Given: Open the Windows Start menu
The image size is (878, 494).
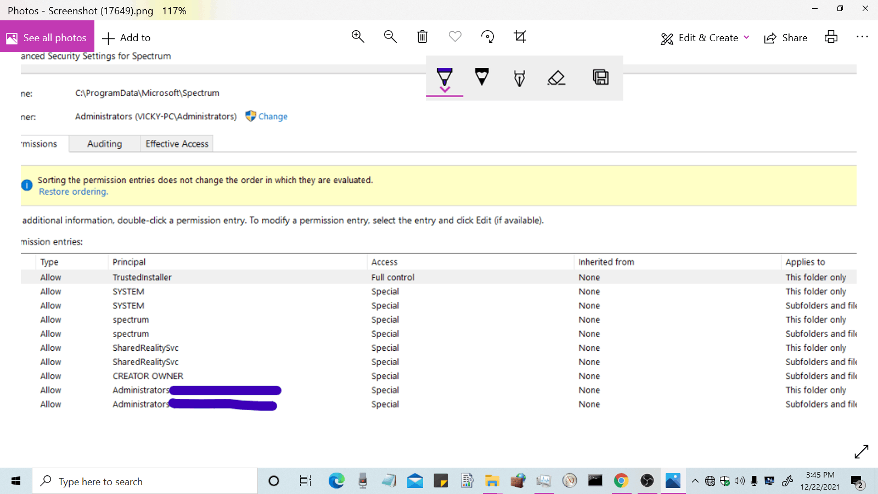Looking at the screenshot, I should coord(16,481).
